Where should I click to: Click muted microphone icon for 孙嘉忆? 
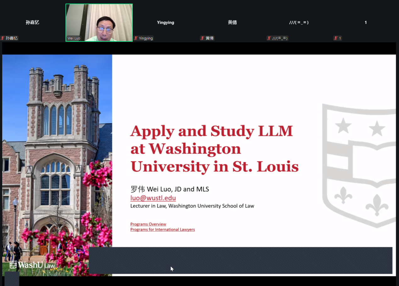point(3,38)
